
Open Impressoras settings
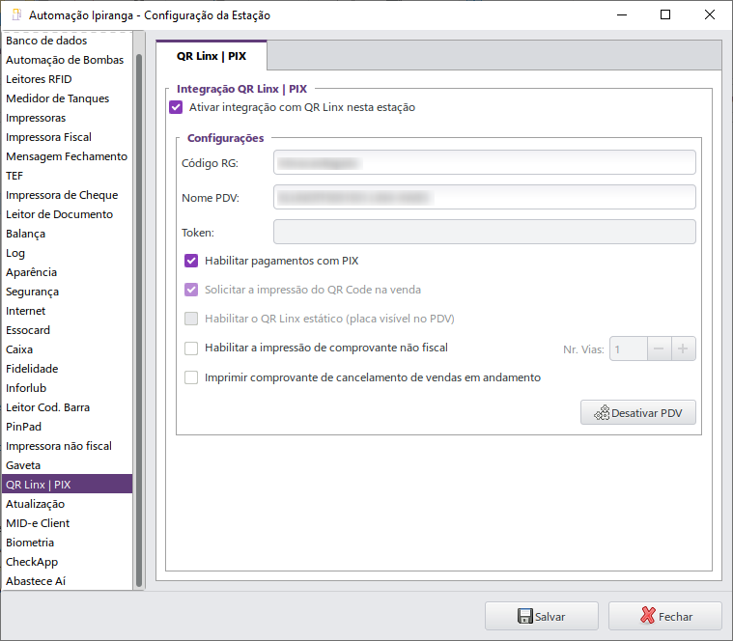click(x=67, y=118)
